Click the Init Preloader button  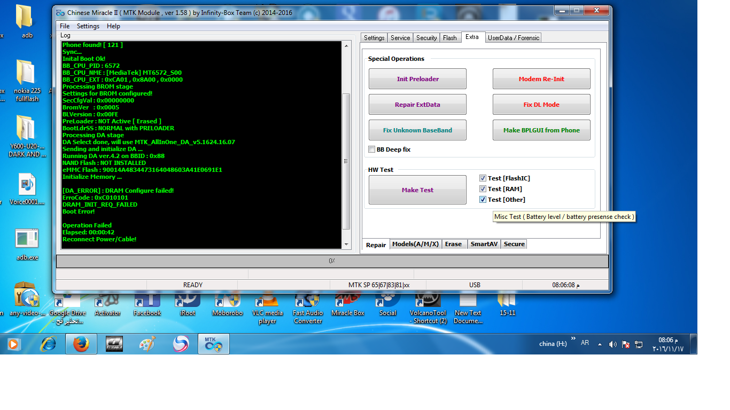[x=417, y=79]
